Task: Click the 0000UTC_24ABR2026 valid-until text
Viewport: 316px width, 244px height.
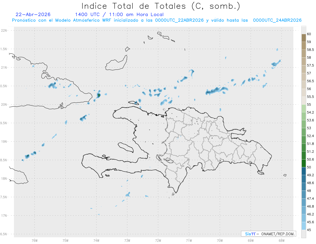Action: coord(277,20)
